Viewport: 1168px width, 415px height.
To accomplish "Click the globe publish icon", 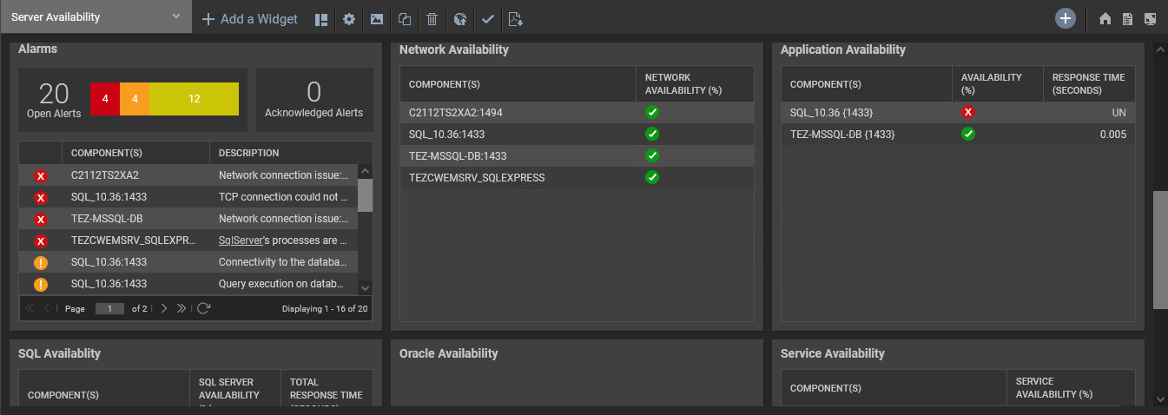I will pos(460,19).
